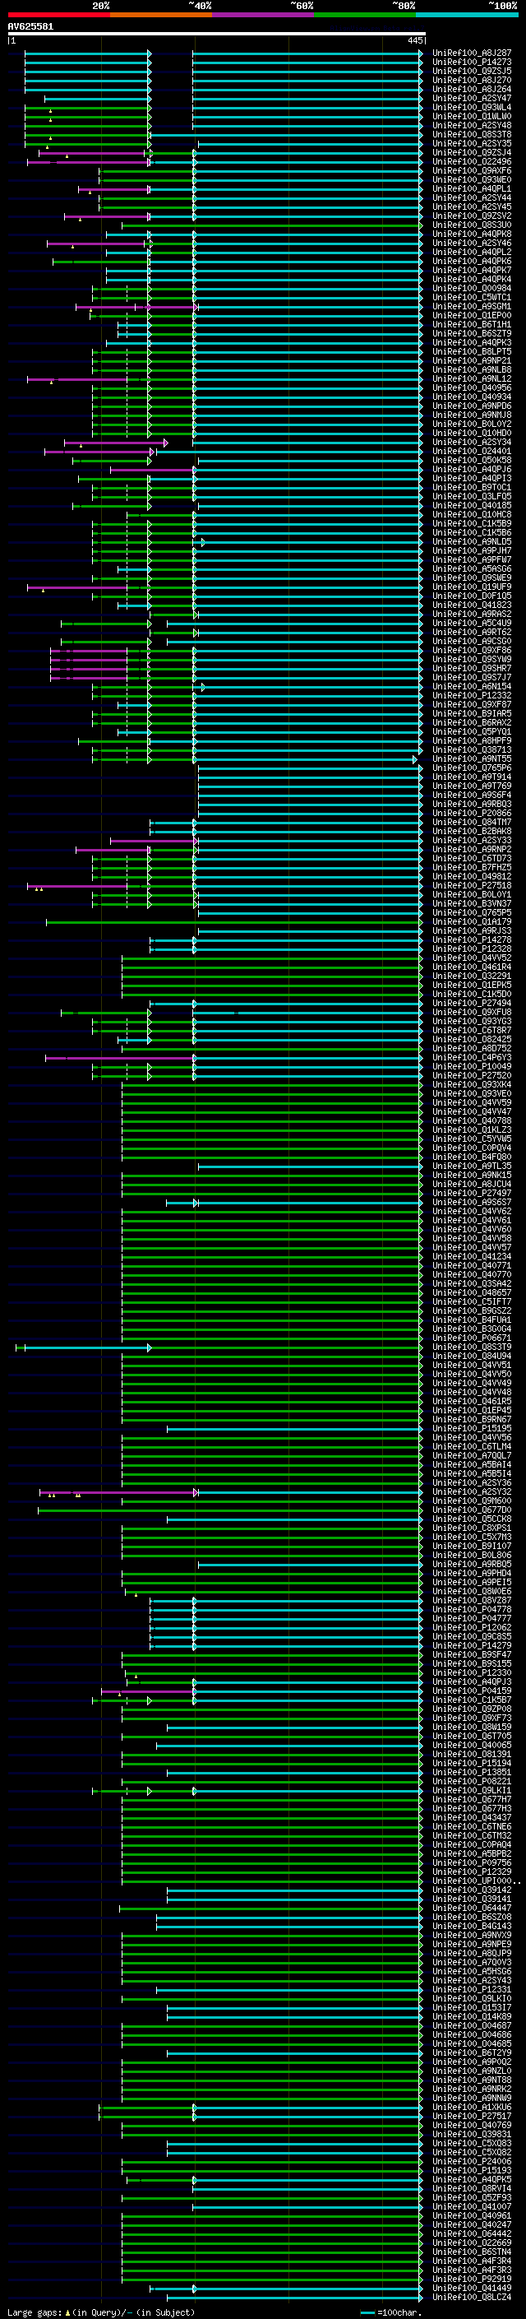This screenshot has height=2319, width=526.
Task: Select the UniRef100_Q8S3T8 label
Action: click(472, 134)
